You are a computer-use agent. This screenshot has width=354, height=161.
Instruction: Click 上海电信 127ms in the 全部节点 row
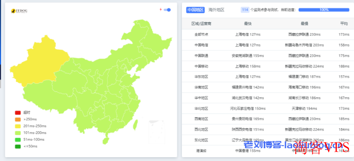click(248, 34)
